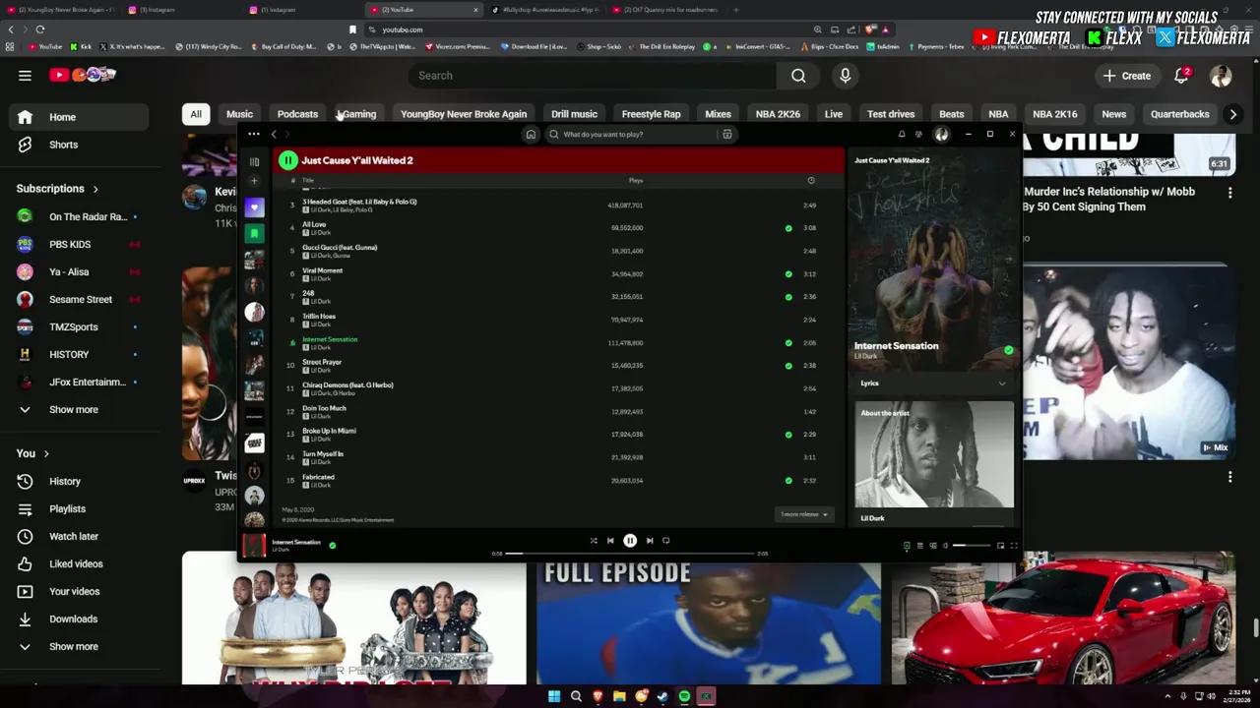The image size is (1260, 708).
Task: Select Drill music filter chip
Action: [574, 114]
